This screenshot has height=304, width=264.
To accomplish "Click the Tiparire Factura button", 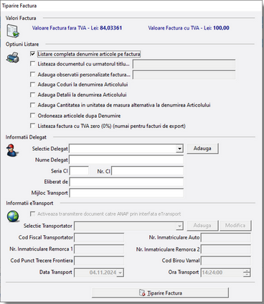I will pos(160,293).
